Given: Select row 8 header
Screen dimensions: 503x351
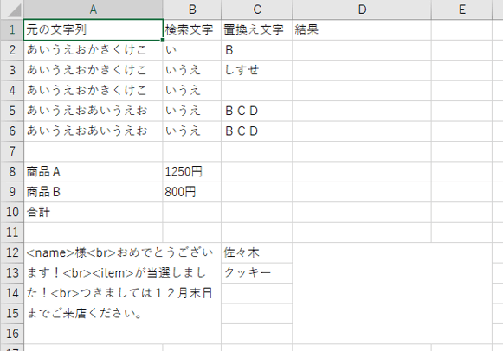Looking at the screenshot, I should tap(12, 172).
